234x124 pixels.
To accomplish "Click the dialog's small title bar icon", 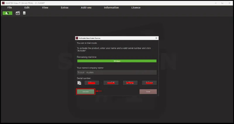I will coord(77,38).
